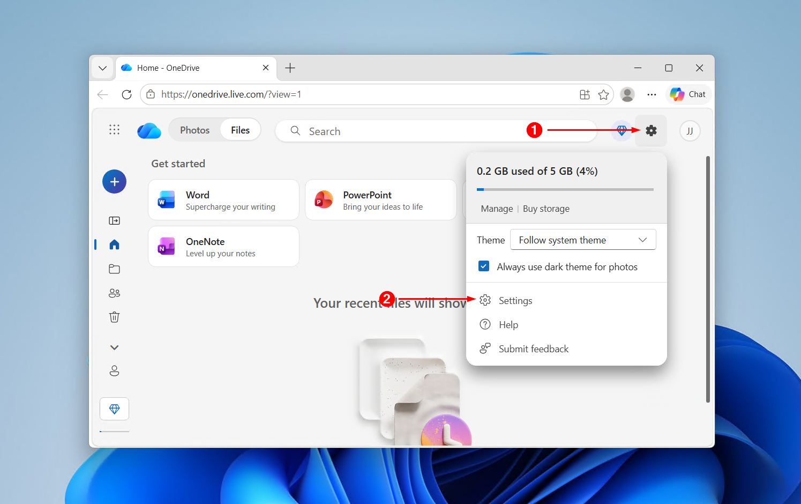Switch to the Files tab
801x504 pixels.
240,130
